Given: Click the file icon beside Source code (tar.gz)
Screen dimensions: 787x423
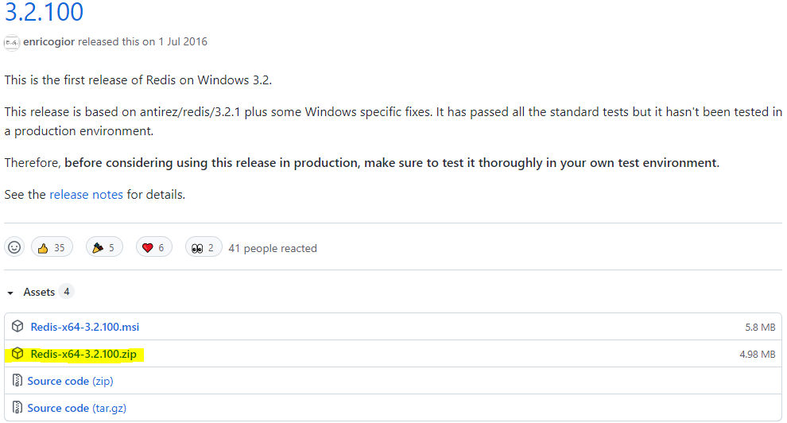Looking at the screenshot, I should [x=17, y=408].
